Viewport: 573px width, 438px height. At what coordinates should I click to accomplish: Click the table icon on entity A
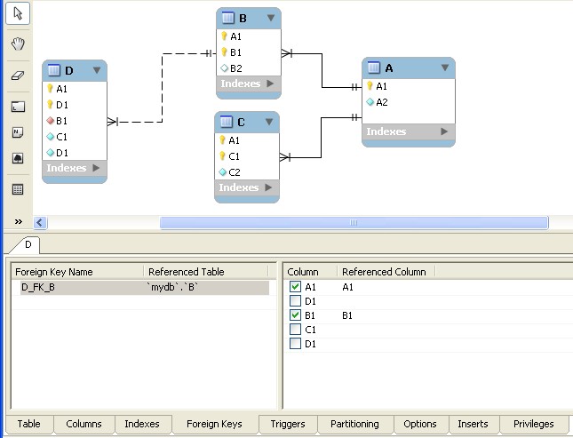point(374,68)
